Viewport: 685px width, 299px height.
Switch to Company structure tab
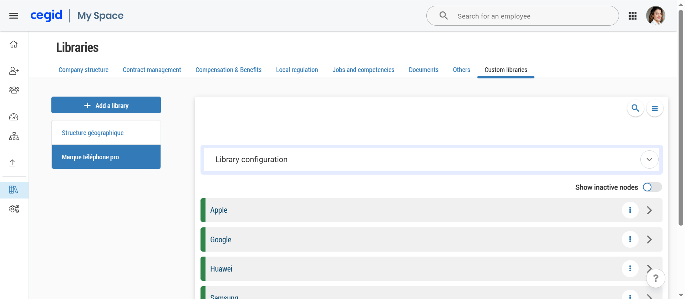[83, 70]
